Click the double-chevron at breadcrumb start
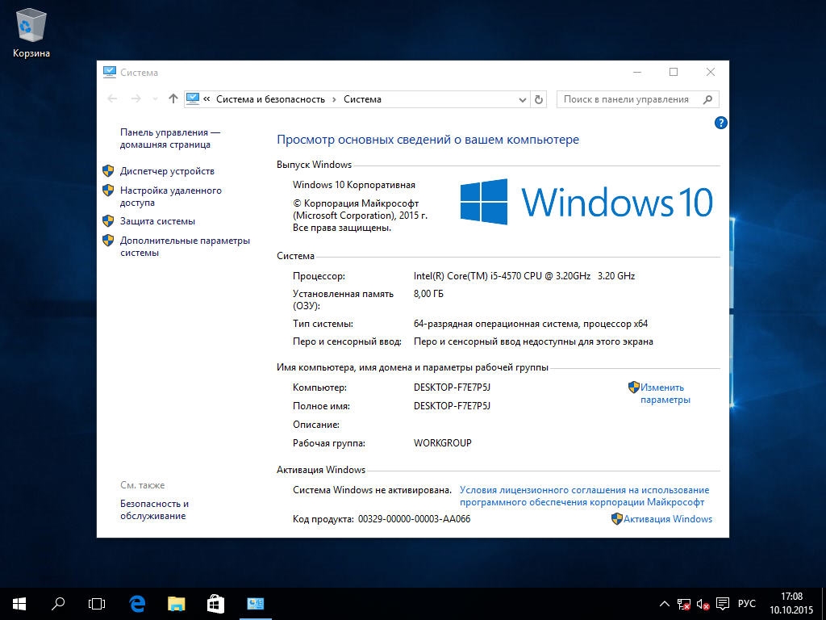 click(x=206, y=99)
